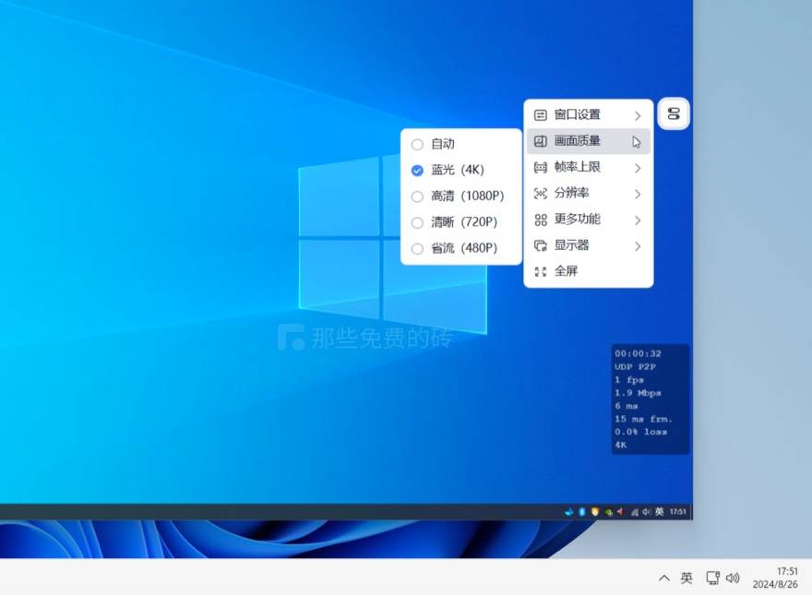Click the connection stats overlay panel

click(x=651, y=399)
